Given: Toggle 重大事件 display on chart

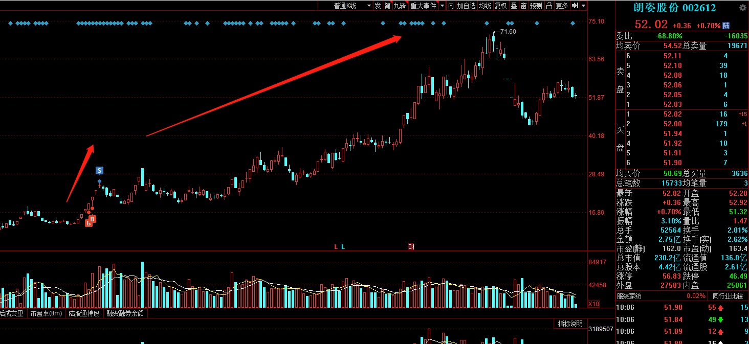Looking at the screenshot, I should point(423,6).
